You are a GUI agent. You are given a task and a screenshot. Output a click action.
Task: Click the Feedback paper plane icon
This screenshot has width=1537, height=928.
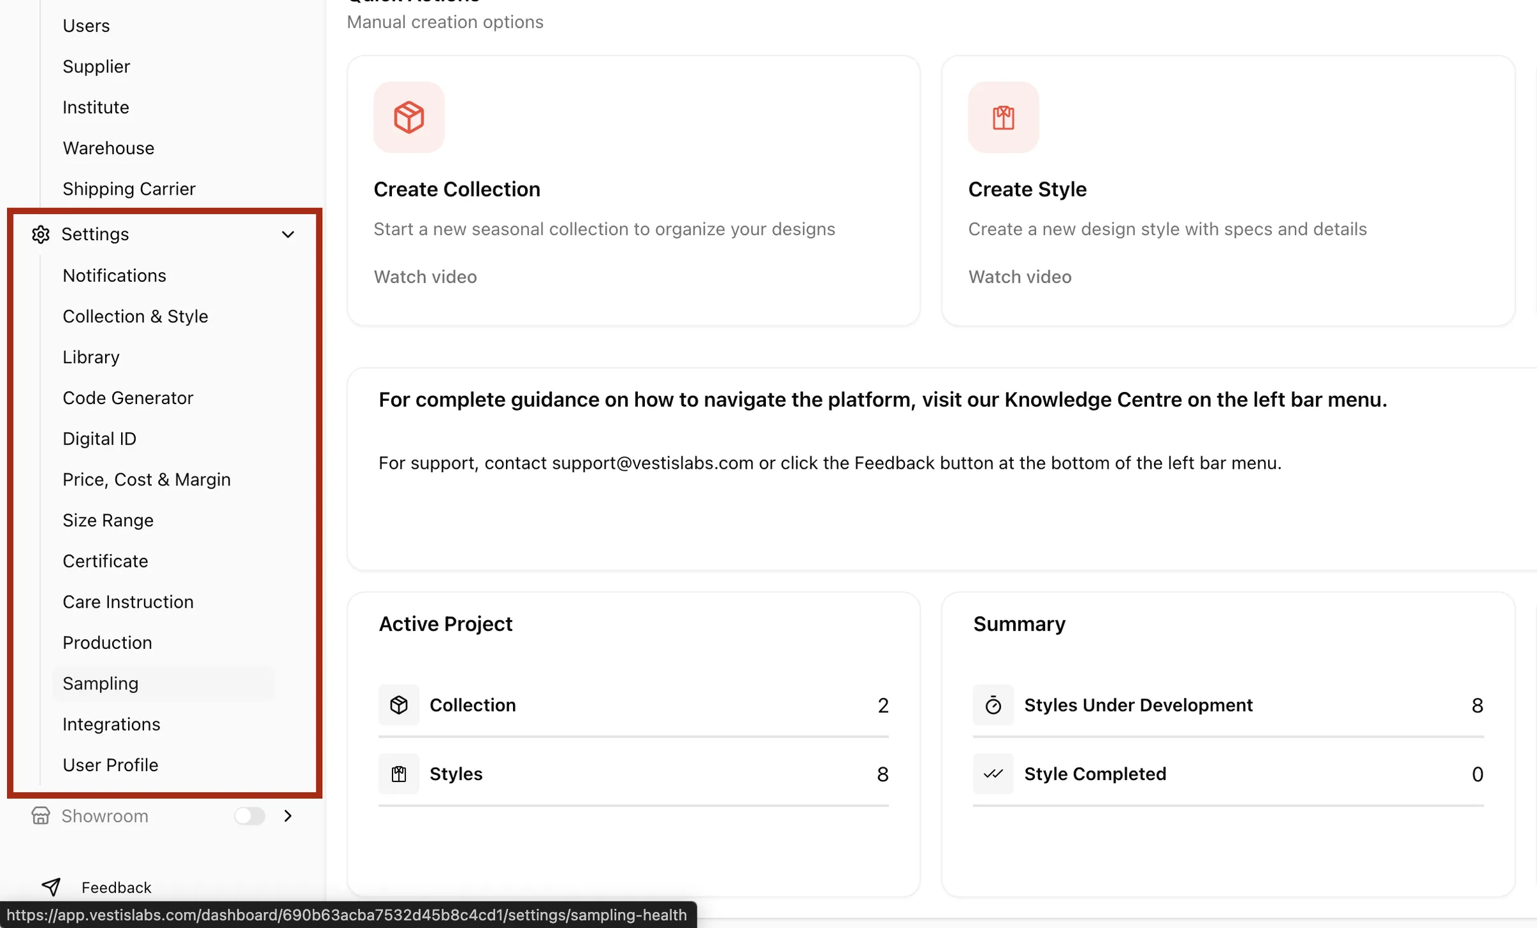pos(51,887)
